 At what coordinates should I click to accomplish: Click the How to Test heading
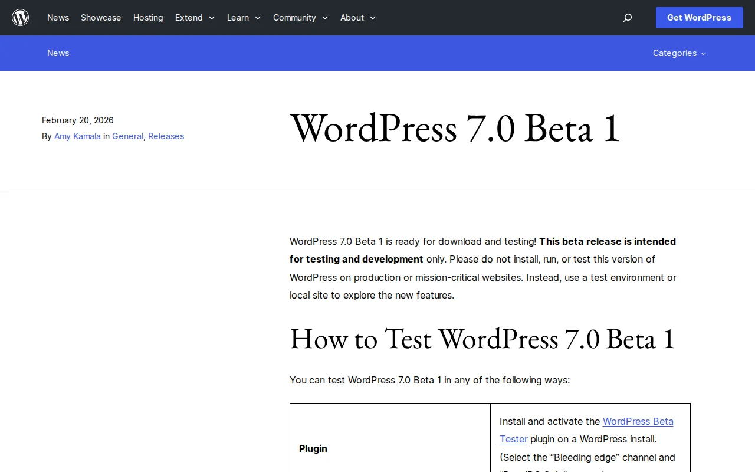(482, 339)
